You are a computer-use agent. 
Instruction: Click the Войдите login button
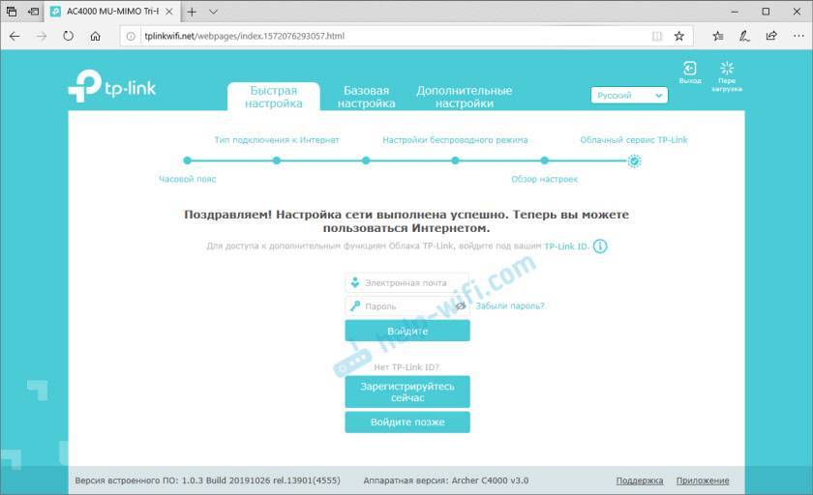tap(407, 331)
